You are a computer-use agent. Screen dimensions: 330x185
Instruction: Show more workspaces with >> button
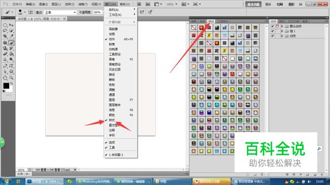tap(301, 4)
